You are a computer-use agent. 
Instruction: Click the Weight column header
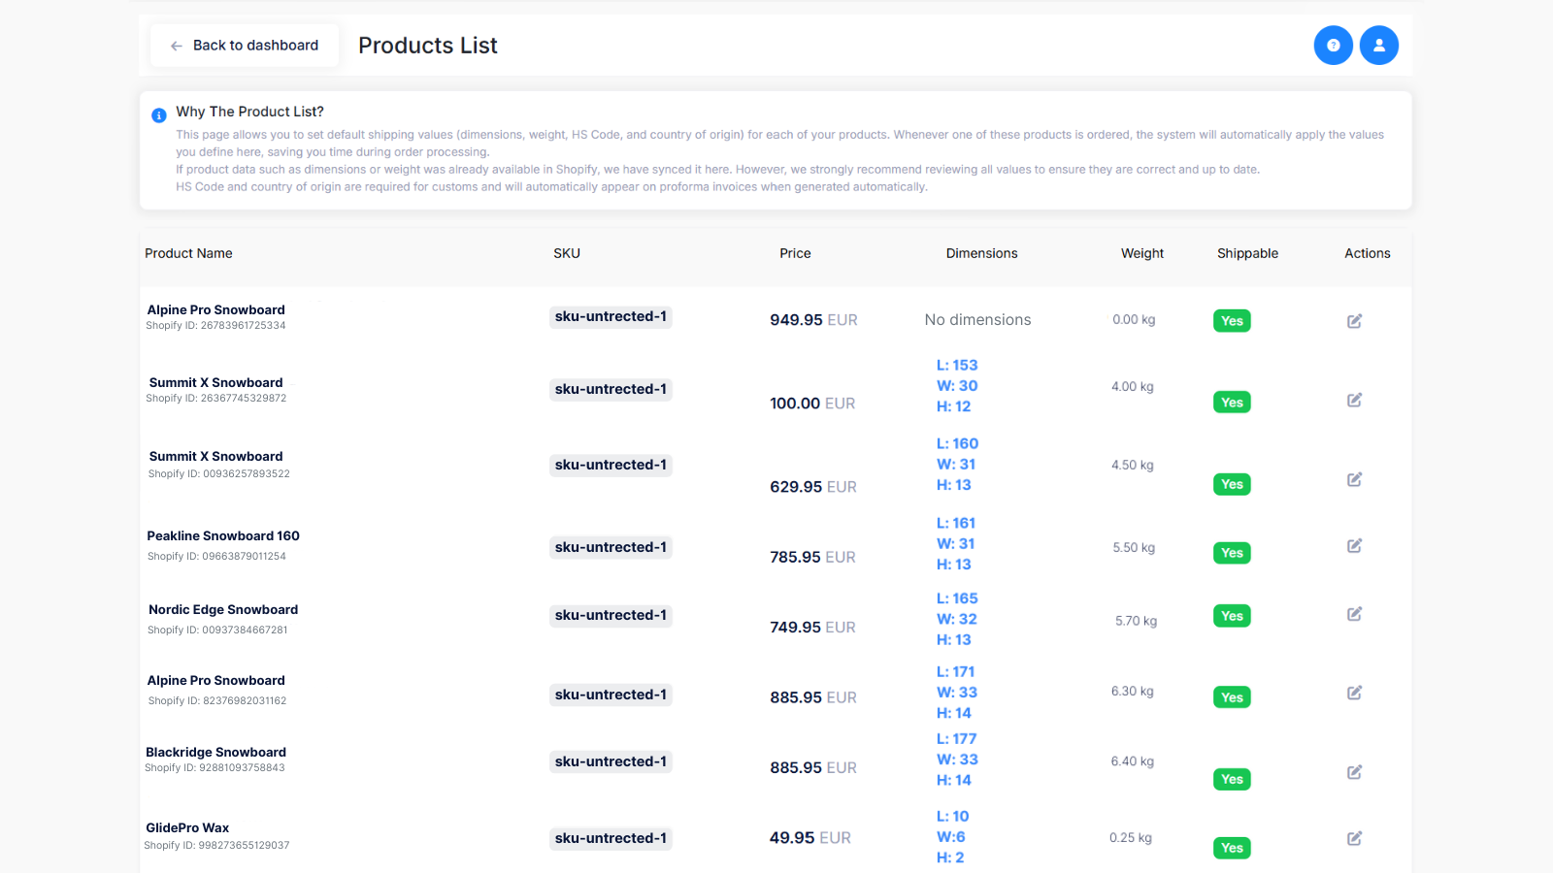pyautogui.click(x=1141, y=253)
